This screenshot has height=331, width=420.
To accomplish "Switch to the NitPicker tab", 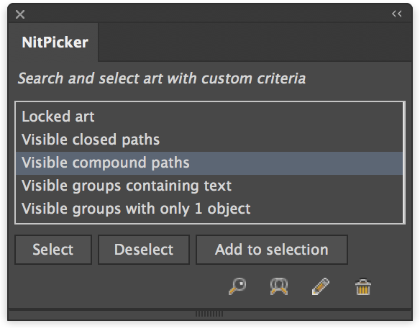I will point(55,42).
